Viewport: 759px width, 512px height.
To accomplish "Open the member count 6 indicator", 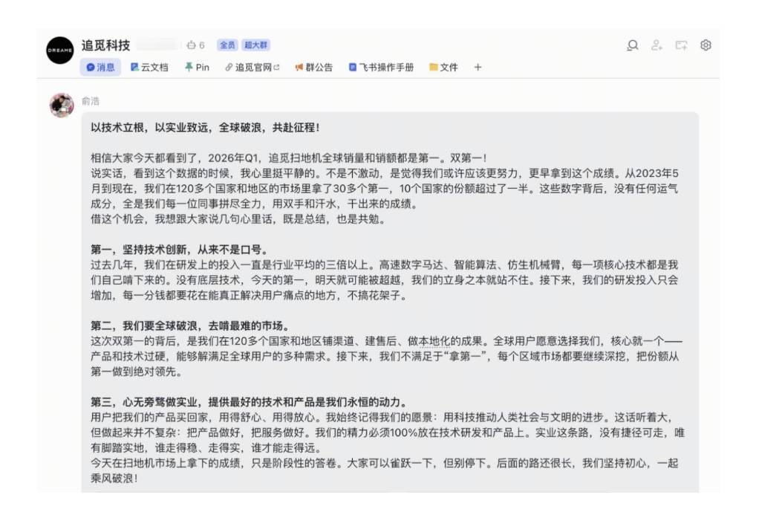I will [x=195, y=45].
